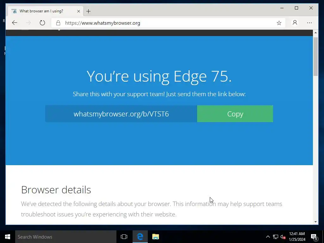
Task: Open Task View from the taskbar
Action: (x=124, y=237)
